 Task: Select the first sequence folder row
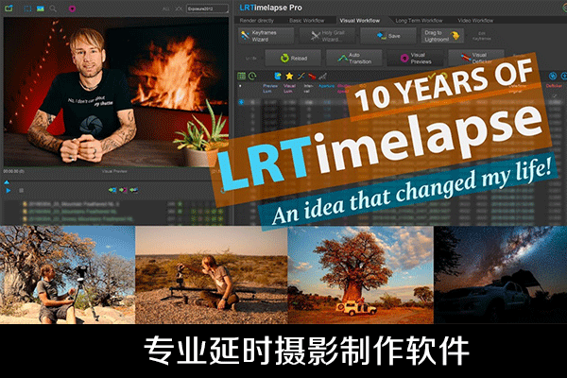tap(115, 204)
